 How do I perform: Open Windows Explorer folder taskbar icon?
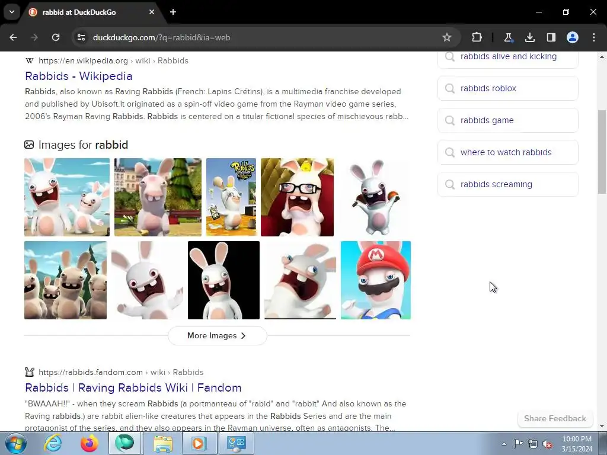(x=163, y=443)
